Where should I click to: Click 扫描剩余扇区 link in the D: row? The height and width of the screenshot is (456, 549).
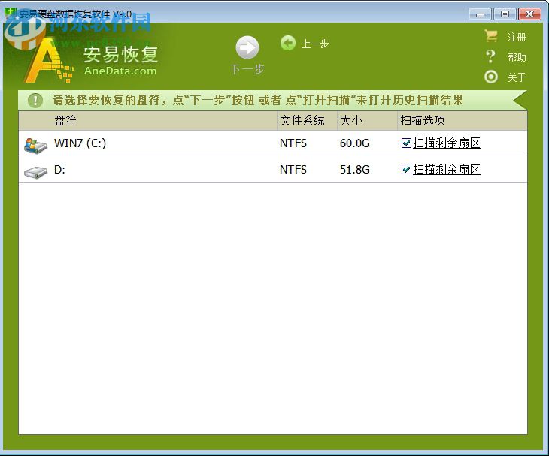coord(447,170)
